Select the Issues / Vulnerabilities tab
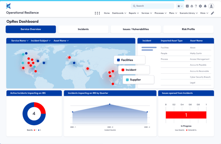 click(x=136, y=29)
